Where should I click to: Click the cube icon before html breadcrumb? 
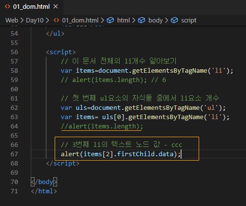tap(110, 20)
